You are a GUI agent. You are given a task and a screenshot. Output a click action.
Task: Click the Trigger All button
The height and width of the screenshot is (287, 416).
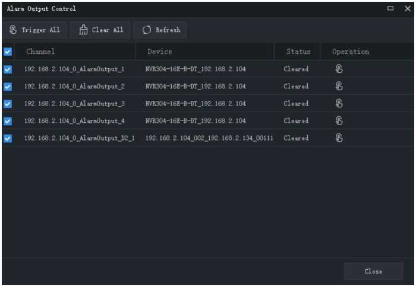coord(34,30)
